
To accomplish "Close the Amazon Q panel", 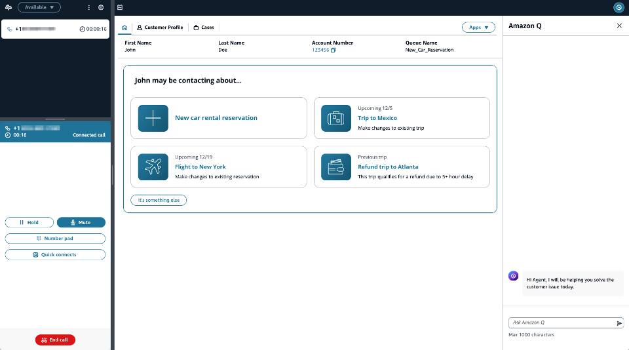I will click(x=619, y=26).
